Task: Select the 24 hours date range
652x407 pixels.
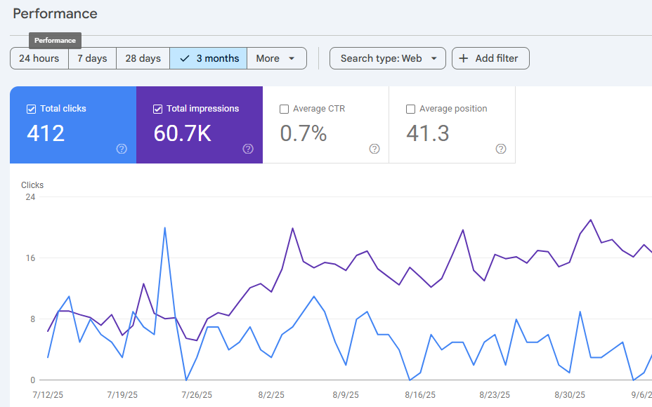Action: tap(39, 58)
